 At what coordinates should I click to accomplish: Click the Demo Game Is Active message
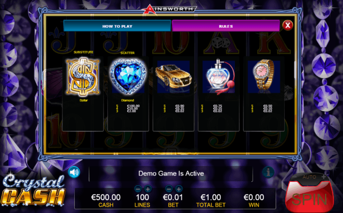[x=171, y=173]
